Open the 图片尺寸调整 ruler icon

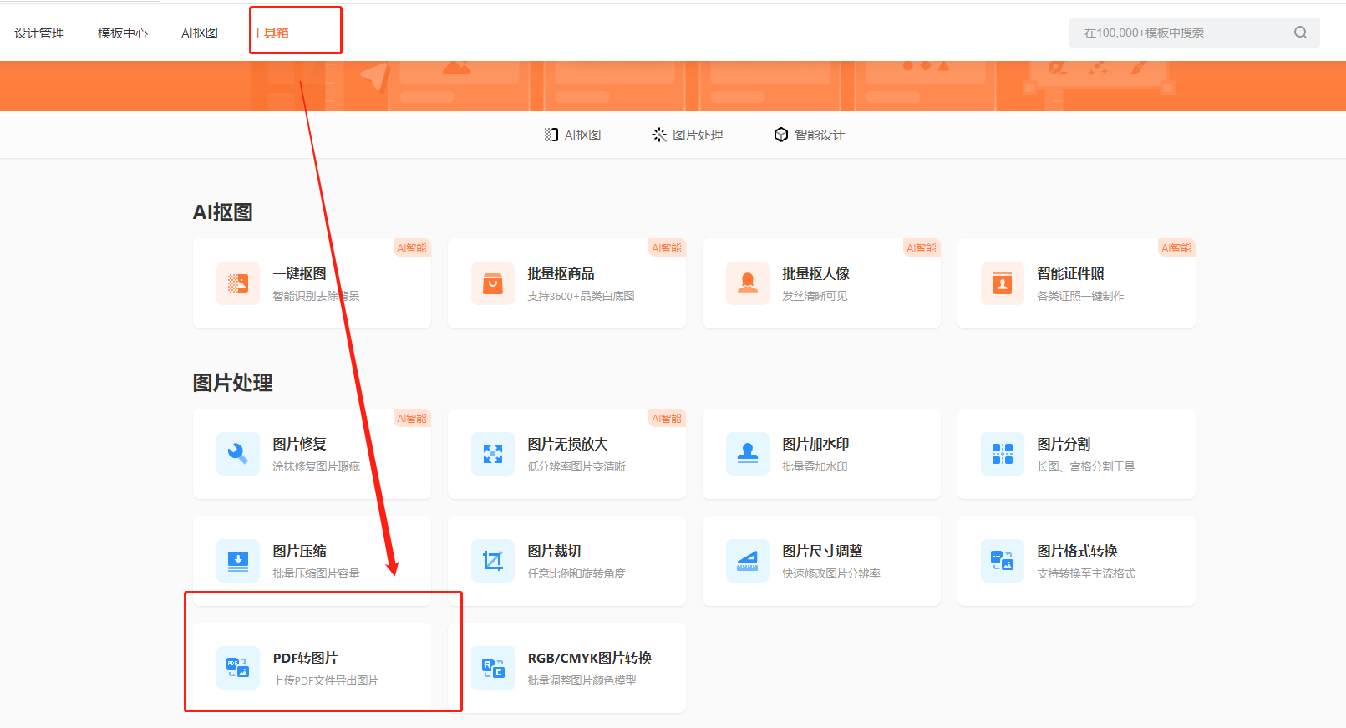tap(748, 561)
